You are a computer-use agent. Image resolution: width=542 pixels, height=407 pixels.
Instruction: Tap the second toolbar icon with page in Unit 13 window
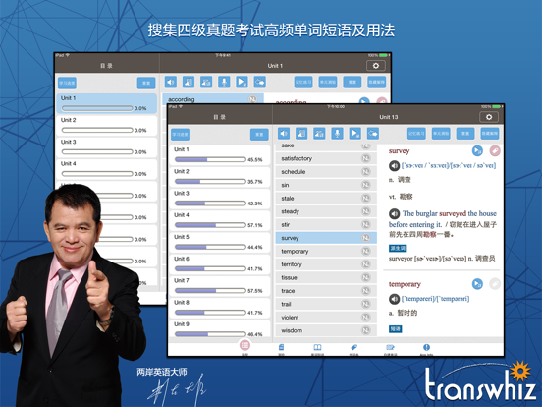coord(301,134)
